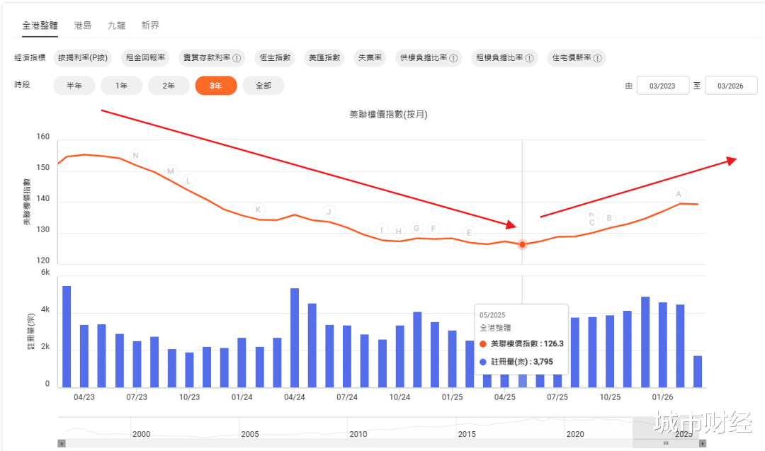Click event marker J on price line
The image size is (765, 451).
point(329,212)
